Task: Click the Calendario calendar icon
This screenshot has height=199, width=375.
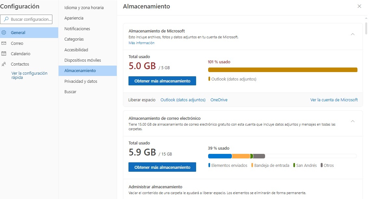Action: pos(4,54)
